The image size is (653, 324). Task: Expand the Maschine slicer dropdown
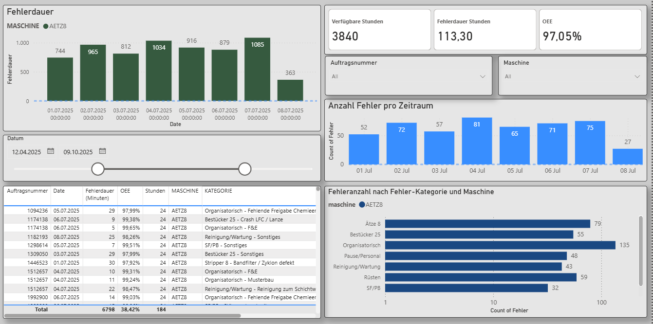click(x=637, y=77)
